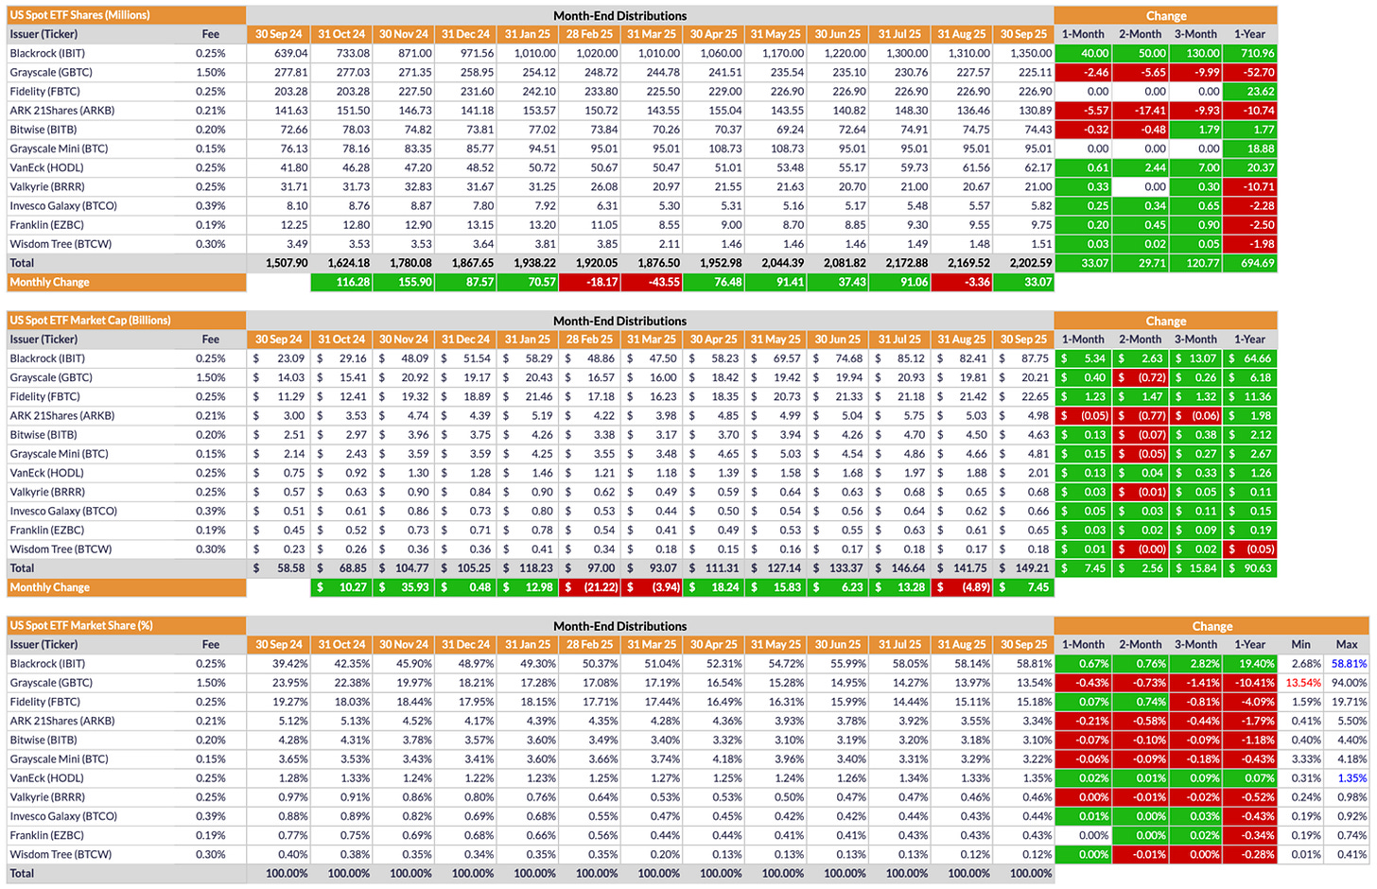Click the red (4.89) Market Cap monthly change
This screenshot has width=1377, height=889.
pyautogui.click(x=962, y=587)
